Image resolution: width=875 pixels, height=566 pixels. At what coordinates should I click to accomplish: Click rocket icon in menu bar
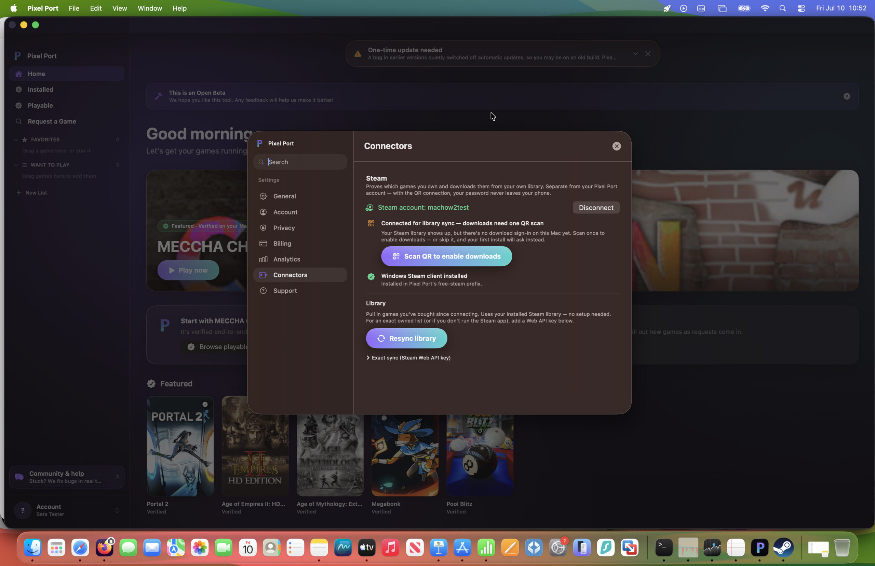point(667,8)
